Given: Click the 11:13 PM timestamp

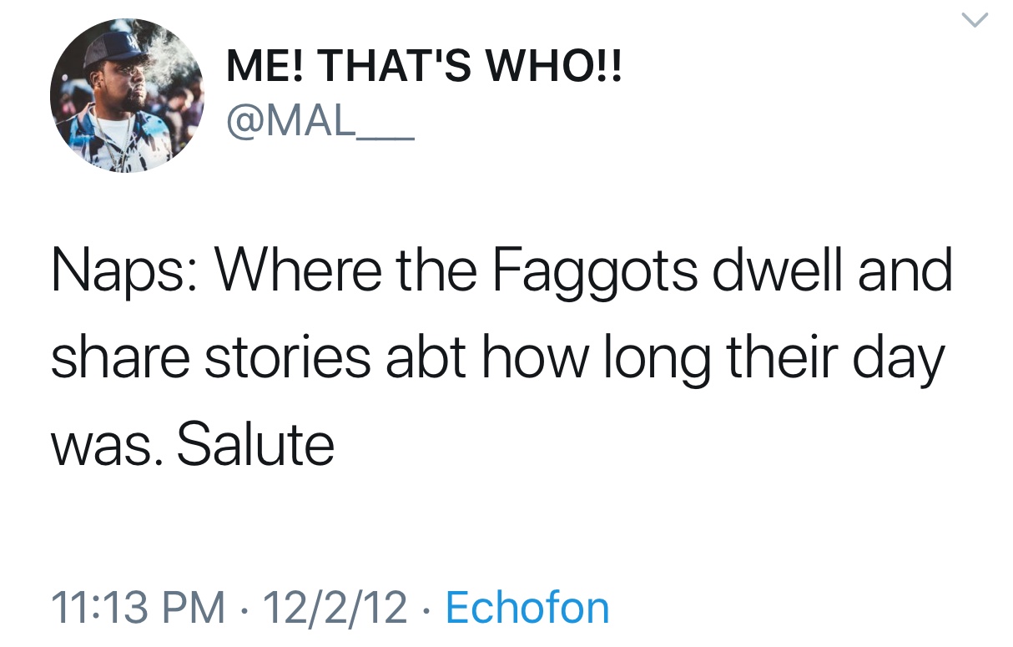Looking at the screenshot, I should pos(138,608).
